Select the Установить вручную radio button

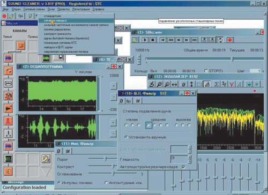(126, 137)
